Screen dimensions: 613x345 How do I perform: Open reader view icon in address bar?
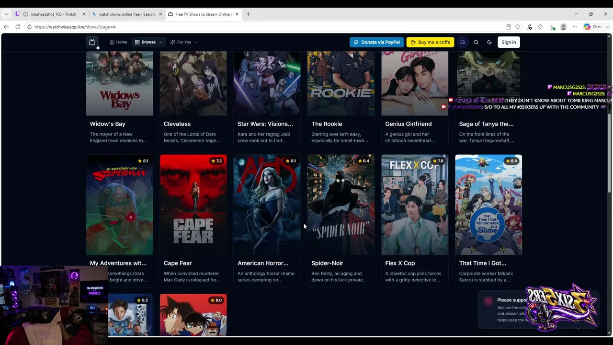coord(509,27)
